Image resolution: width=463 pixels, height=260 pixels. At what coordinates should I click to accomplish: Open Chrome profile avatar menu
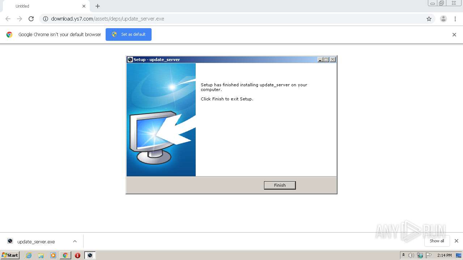pos(443,19)
